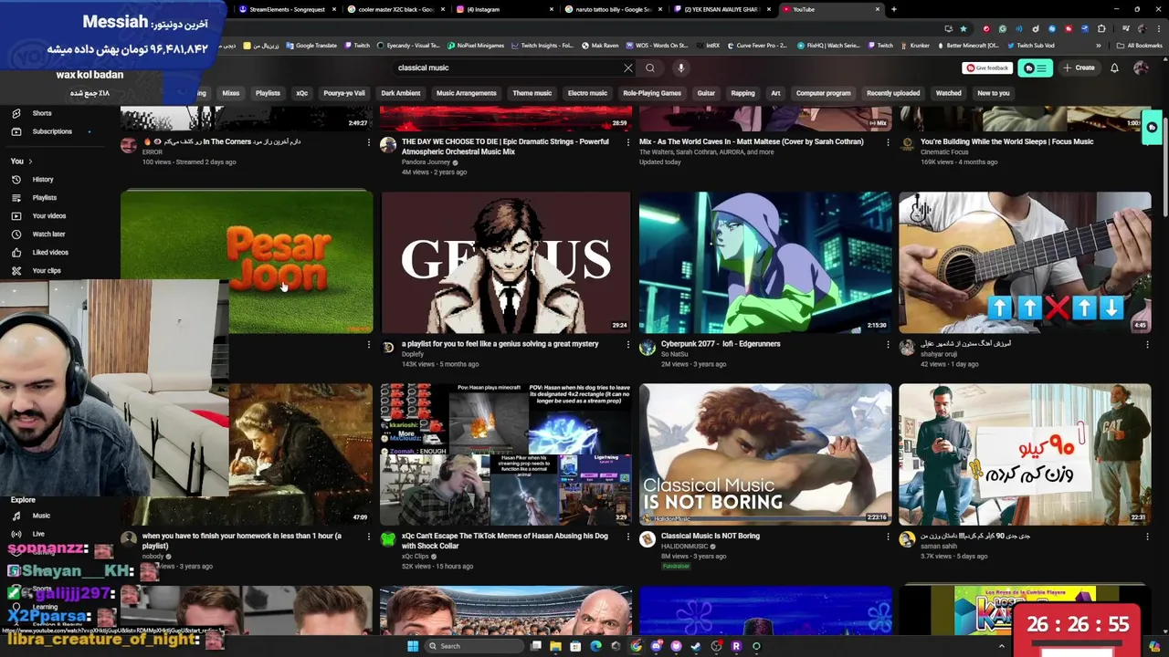Open the YouTube account avatar menu
The image size is (1169, 657).
point(1141,68)
